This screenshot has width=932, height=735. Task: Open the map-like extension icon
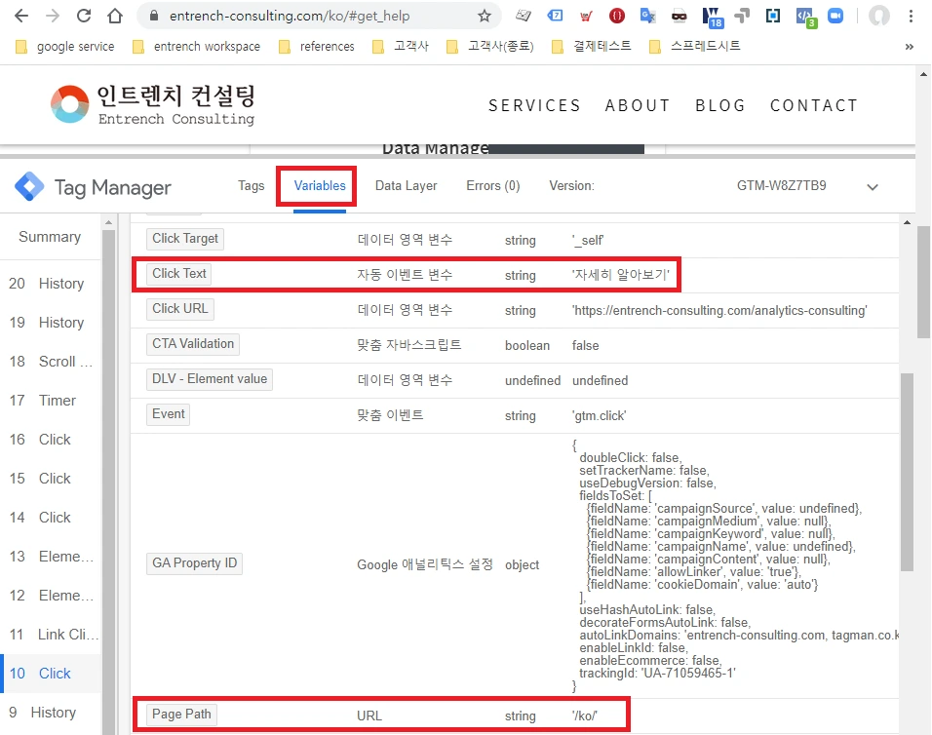point(524,16)
